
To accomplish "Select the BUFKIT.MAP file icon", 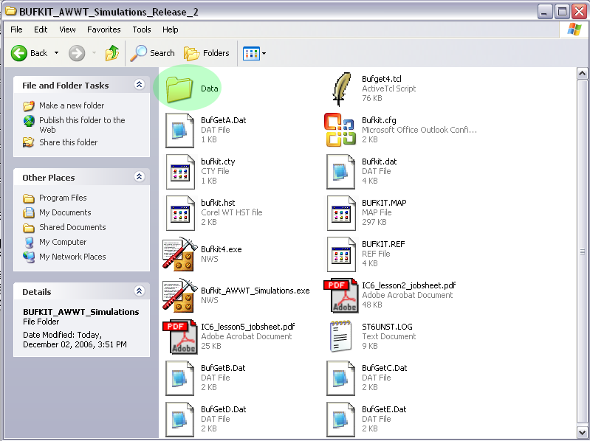I will (341, 213).
